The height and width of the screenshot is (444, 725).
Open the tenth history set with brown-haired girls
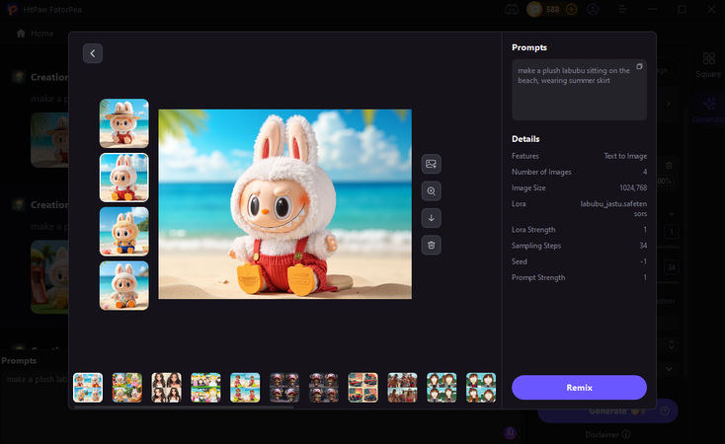point(442,387)
